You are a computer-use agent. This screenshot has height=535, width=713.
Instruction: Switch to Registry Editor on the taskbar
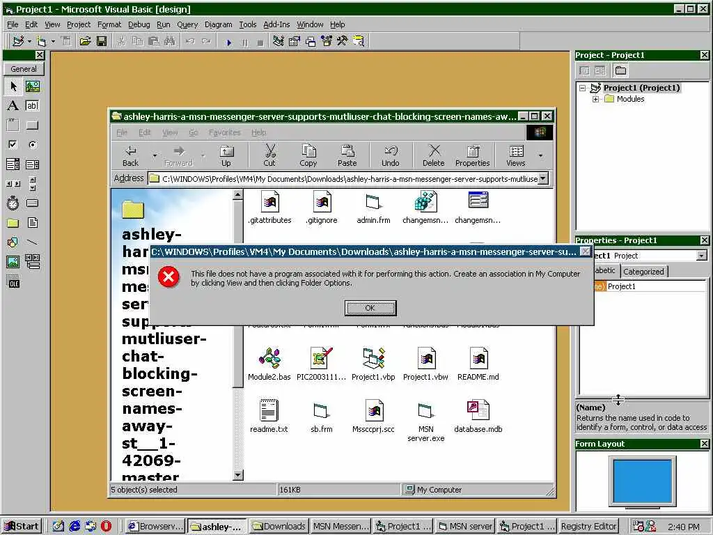click(588, 527)
